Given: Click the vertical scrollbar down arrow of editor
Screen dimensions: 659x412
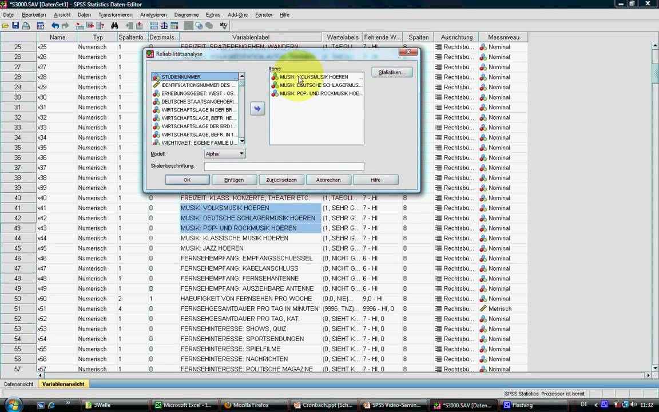Looking at the screenshot, I should [655, 367].
